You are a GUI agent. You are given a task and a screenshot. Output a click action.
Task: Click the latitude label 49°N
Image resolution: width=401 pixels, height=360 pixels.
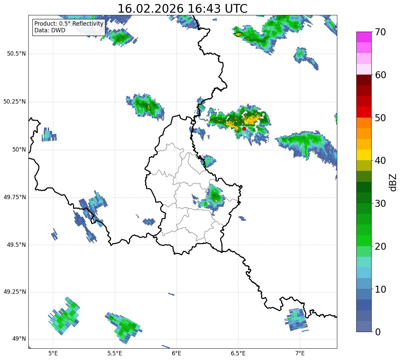(19, 339)
